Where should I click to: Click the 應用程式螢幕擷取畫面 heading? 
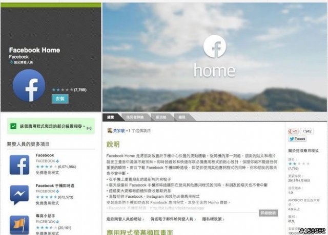[140, 232]
